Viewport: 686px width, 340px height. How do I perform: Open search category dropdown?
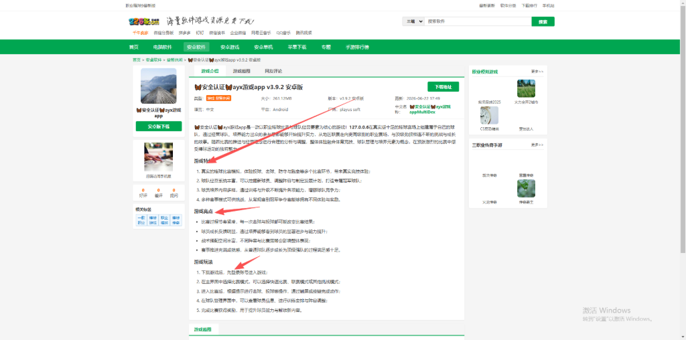413,21
